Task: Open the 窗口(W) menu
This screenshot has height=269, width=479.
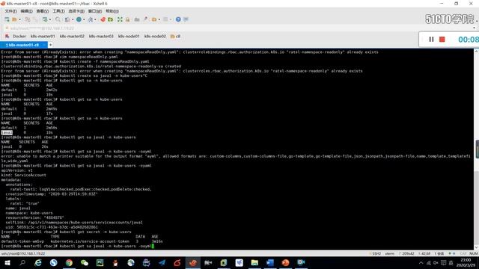Action: point(95,11)
